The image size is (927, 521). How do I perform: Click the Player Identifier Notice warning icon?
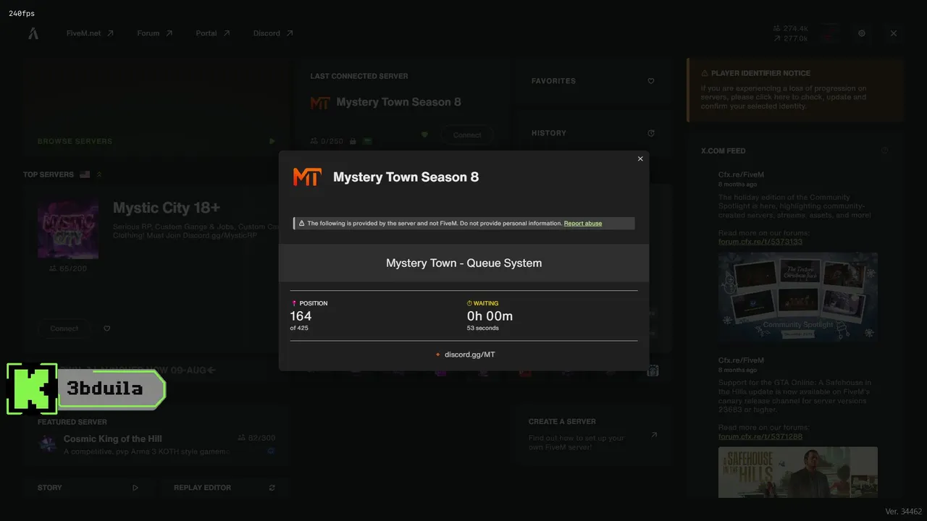[705, 73]
